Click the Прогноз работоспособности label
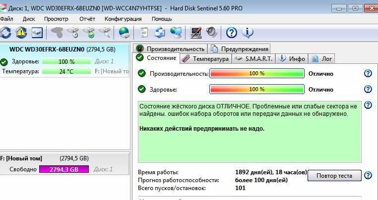This screenshot has width=378, height=200. pos(179,180)
